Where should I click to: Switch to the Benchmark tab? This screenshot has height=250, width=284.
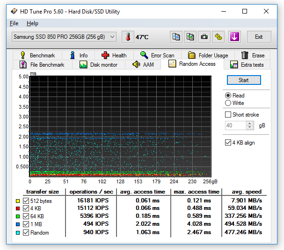coord(37,55)
